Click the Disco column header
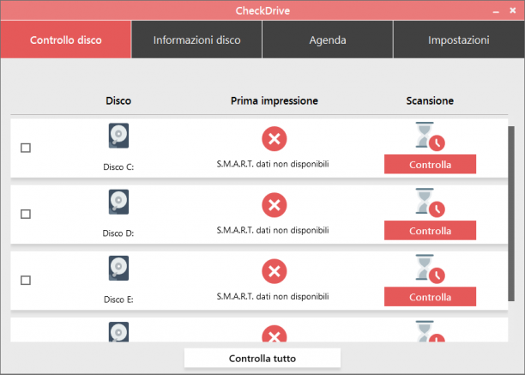The height and width of the screenshot is (375, 525). pos(118,100)
